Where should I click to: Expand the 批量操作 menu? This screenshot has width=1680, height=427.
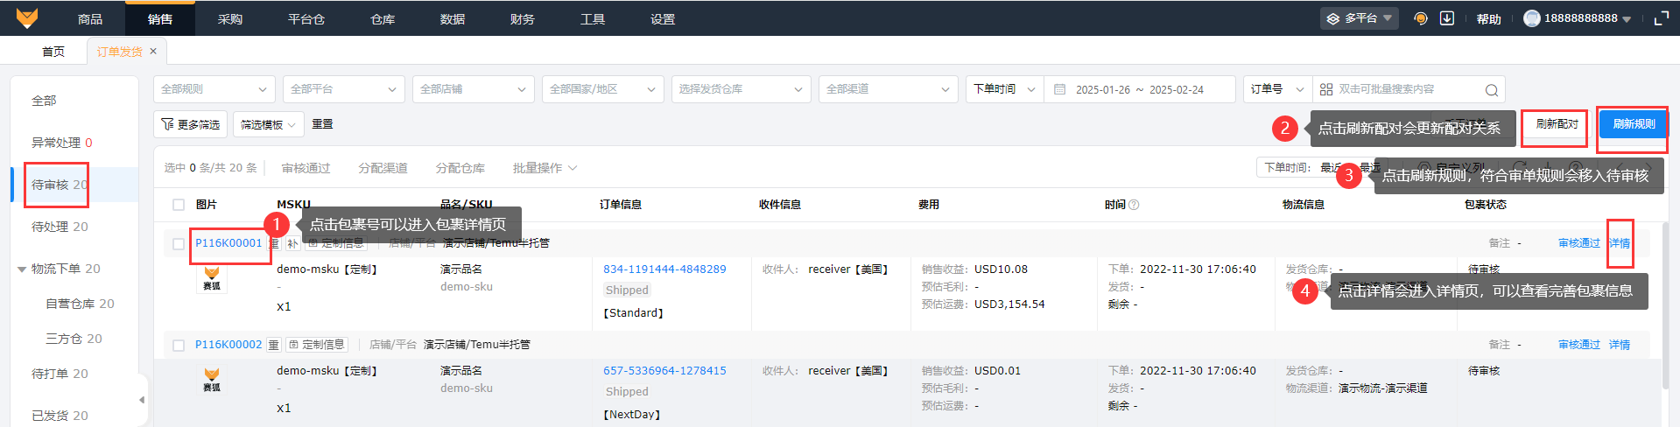click(x=545, y=168)
